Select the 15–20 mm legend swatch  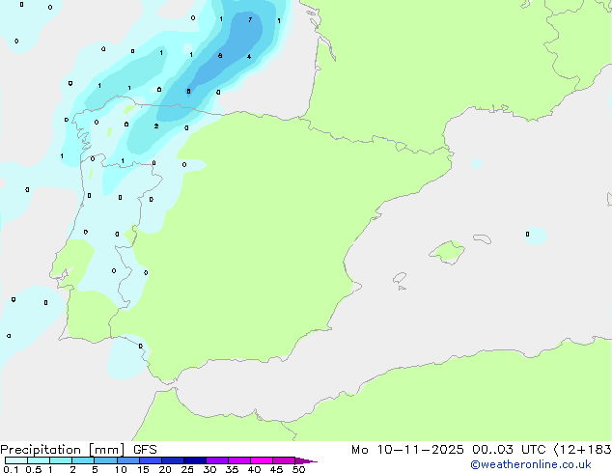[x=151, y=460]
